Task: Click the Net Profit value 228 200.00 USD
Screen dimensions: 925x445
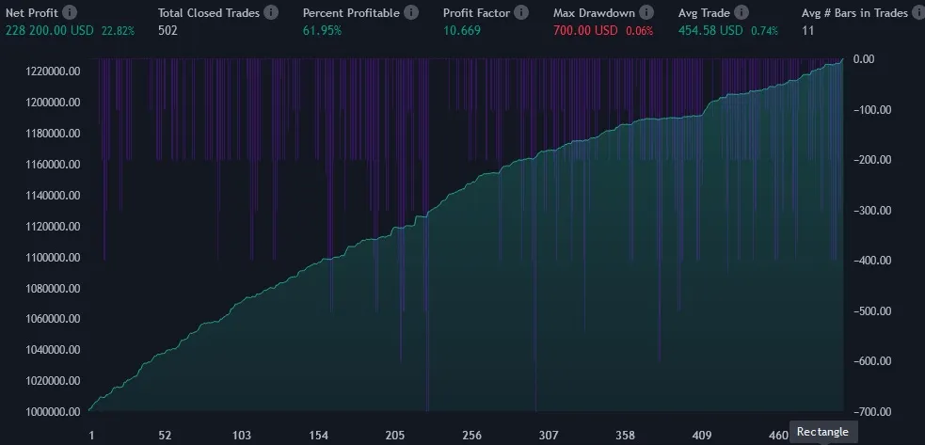Action: (x=51, y=30)
